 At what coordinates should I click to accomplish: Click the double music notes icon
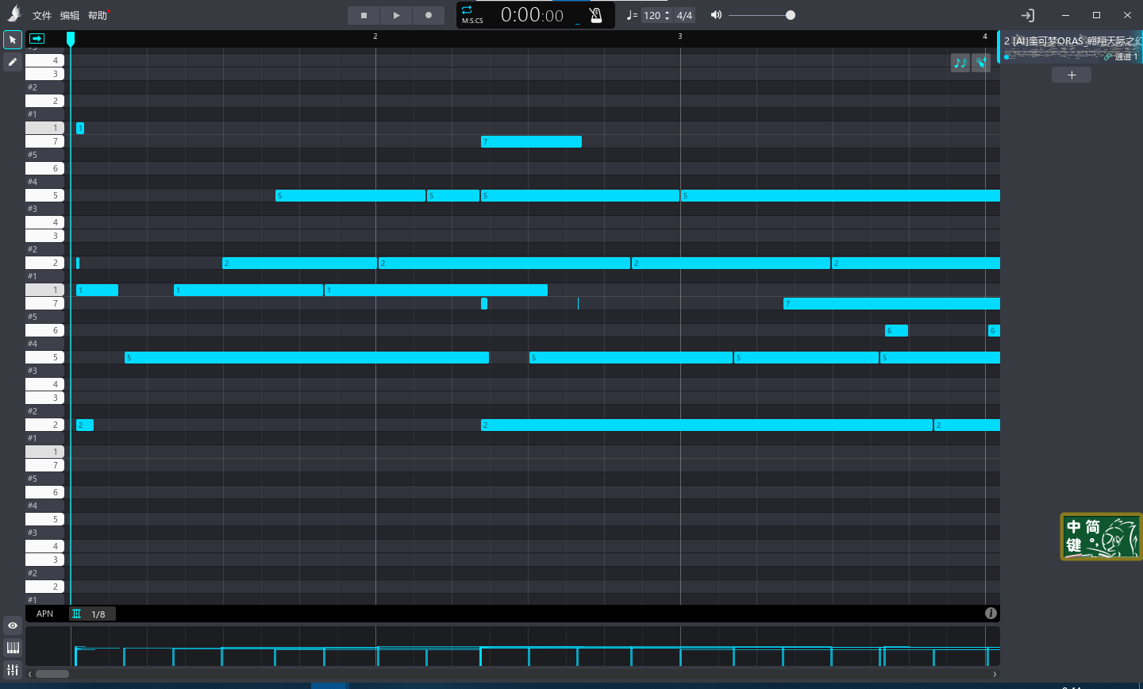[960, 63]
